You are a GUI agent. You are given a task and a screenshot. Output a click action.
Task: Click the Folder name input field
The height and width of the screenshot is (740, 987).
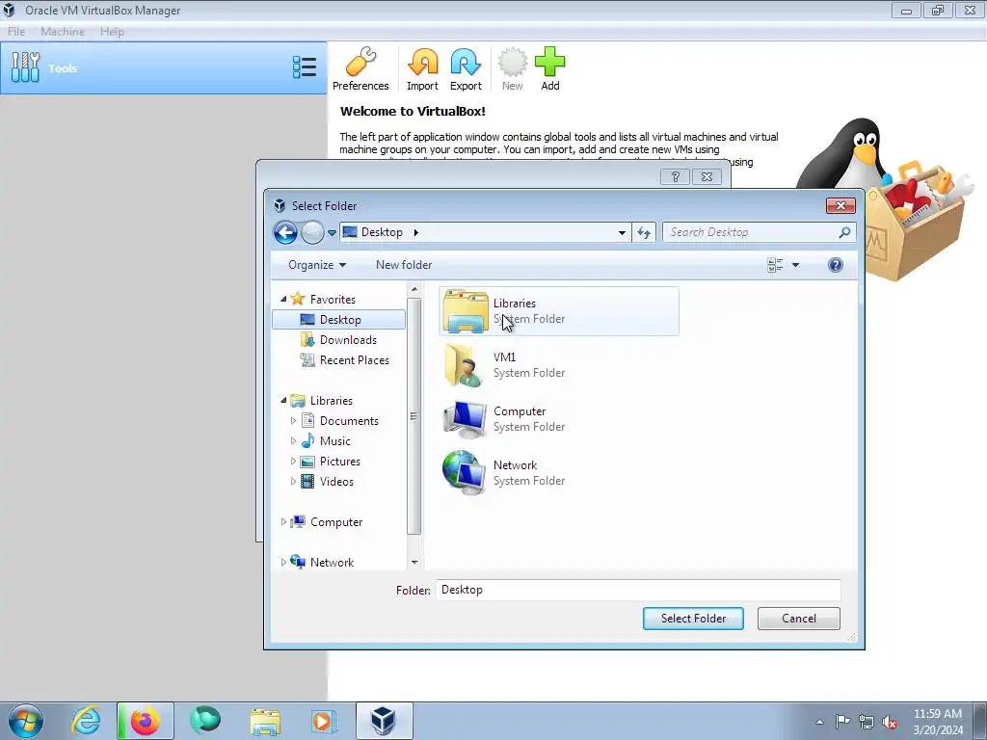click(x=638, y=590)
